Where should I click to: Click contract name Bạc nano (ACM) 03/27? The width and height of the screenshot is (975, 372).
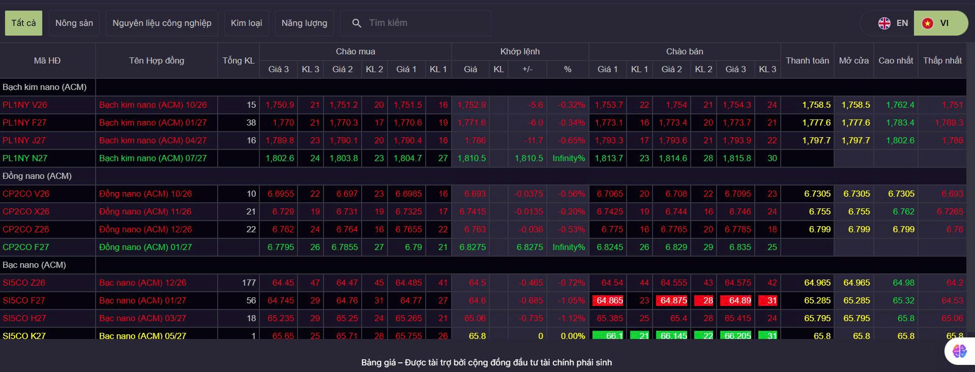click(x=142, y=318)
